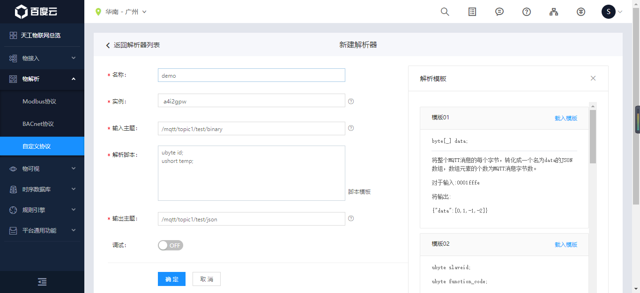Click the 新建解析器 title text
This screenshot has width=640, height=293.
[x=358, y=45]
